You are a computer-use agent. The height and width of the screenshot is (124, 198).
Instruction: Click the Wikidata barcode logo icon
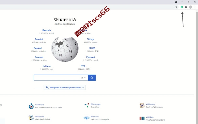click(142, 118)
